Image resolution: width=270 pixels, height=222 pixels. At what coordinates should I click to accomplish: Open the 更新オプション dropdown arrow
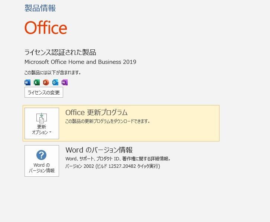50,133
